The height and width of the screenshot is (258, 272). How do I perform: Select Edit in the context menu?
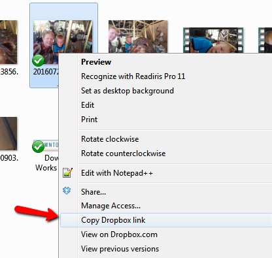click(x=88, y=105)
